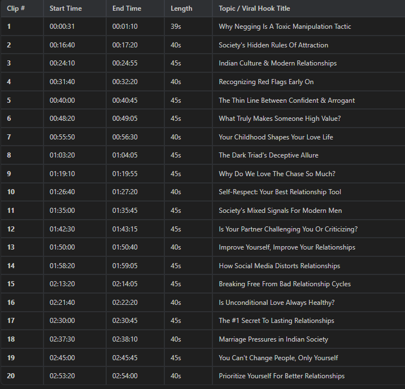Select start time 01:50:00
The width and height of the screenshot is (405, 389).
(62, 247)
